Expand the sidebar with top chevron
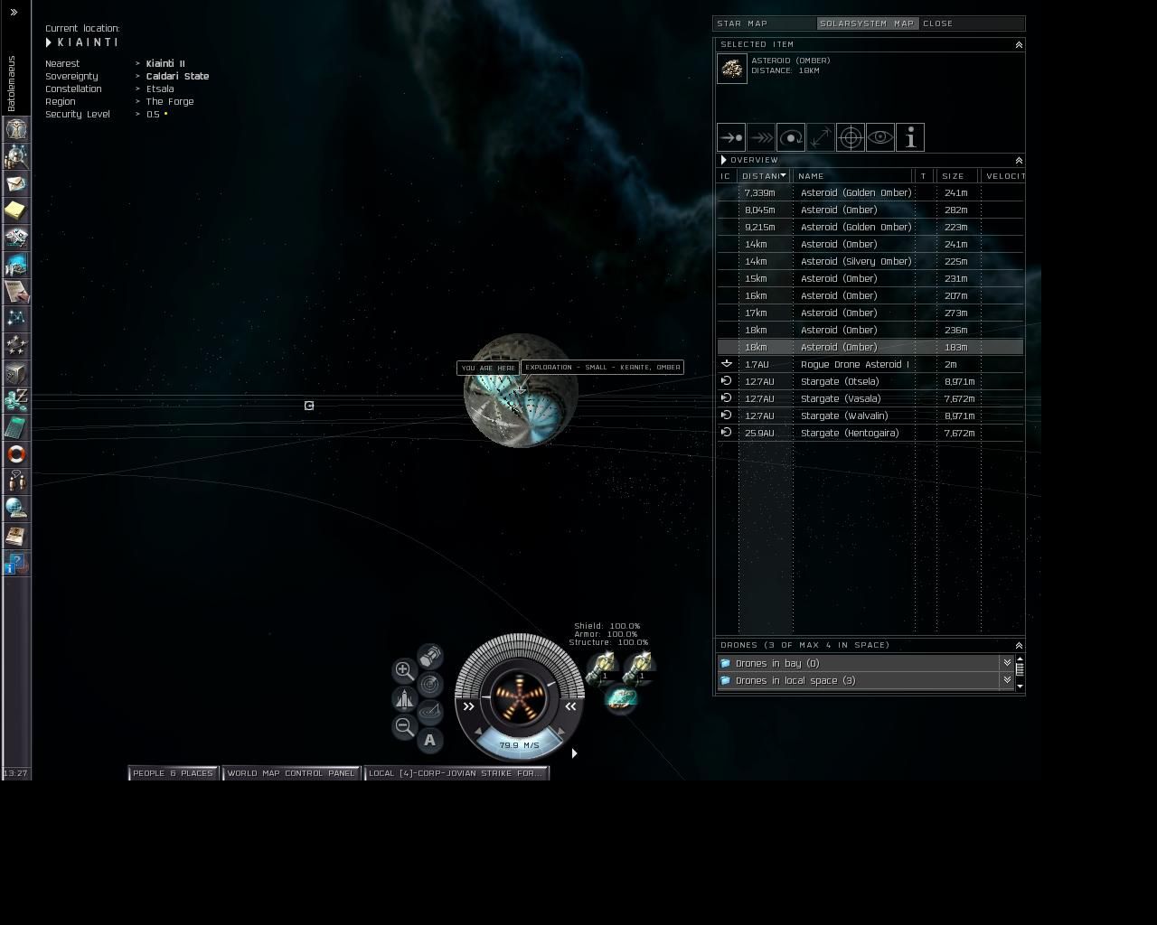The height and width of the screenshot is (925, 1157). pos(14,13)
